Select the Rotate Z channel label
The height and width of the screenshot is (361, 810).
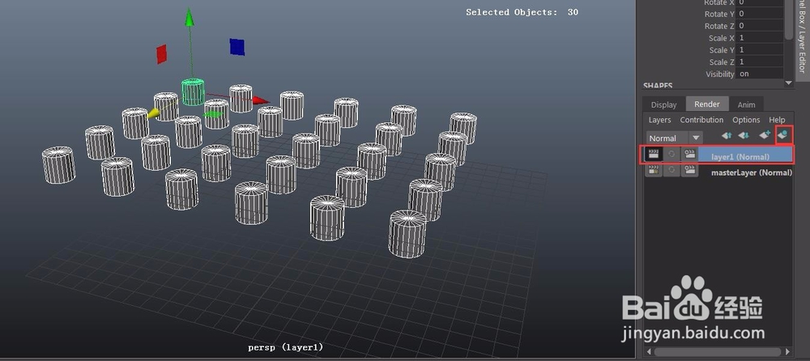(x=719, y=26)
